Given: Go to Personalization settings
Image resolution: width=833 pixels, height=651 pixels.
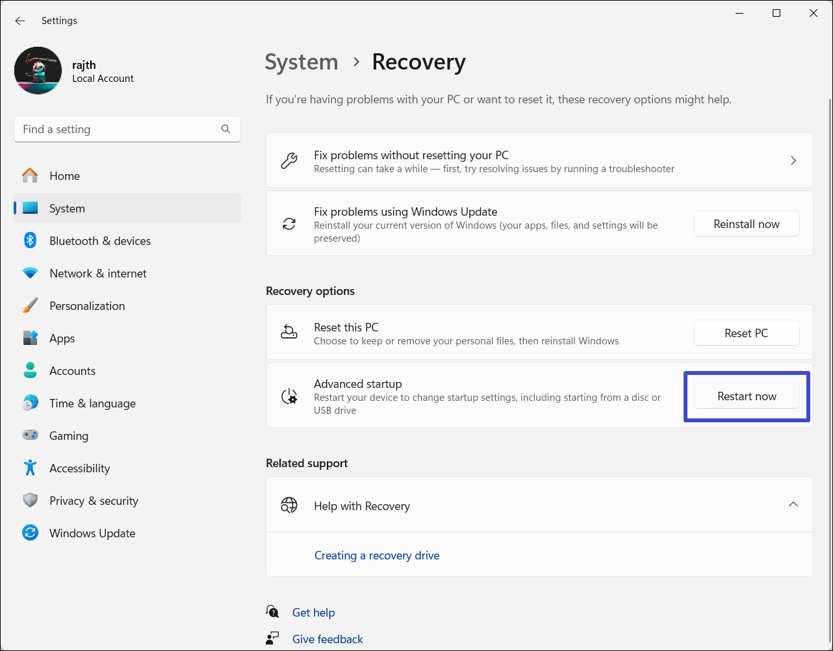Looking at the screenshot, I should 86,306.
